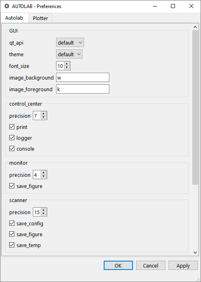Viewport: 201px width, 282px height.
Task: Click the window resize grip corner
Action: 198,279
